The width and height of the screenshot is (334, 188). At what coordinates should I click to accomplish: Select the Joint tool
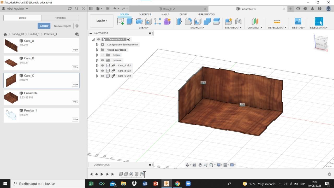[238, 21]
